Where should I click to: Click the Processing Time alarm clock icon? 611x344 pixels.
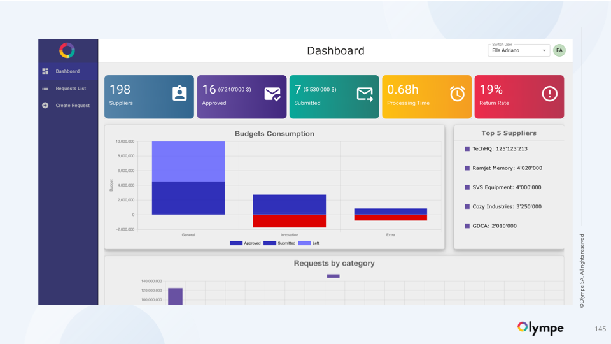tap(458, 94)
